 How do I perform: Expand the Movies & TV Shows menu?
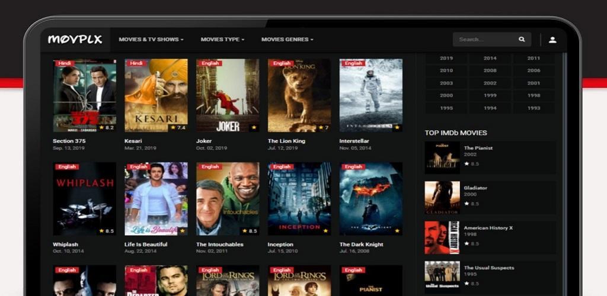[151, 40]
